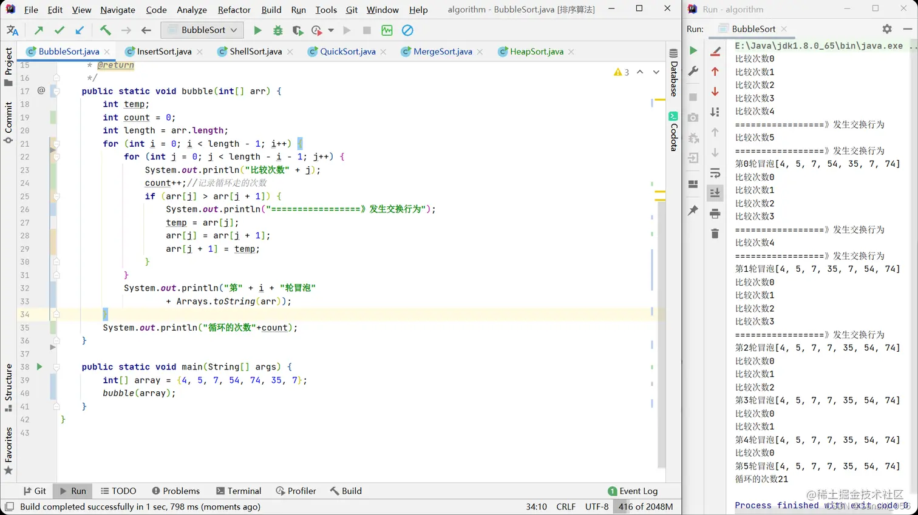The width and height of the screenshot is (918, 515).
Task: Open the Terminal tool window
Action: click(239, 491)
